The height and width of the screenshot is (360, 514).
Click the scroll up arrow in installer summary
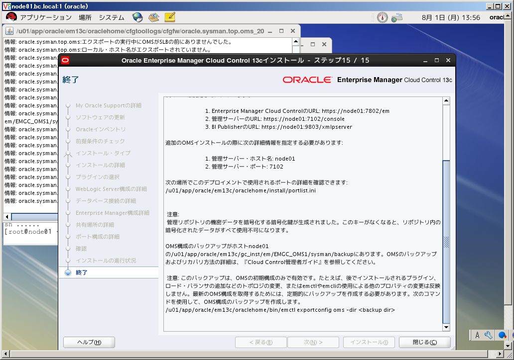pyautogui.click(x=446, y=101)
